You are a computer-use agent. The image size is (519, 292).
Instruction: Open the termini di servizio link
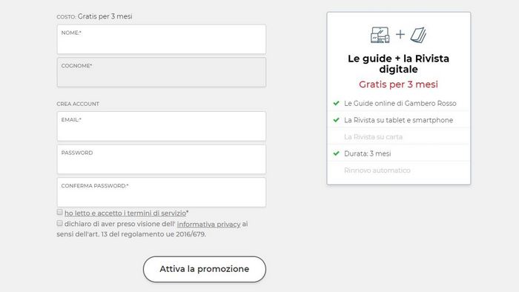[125, 213]
